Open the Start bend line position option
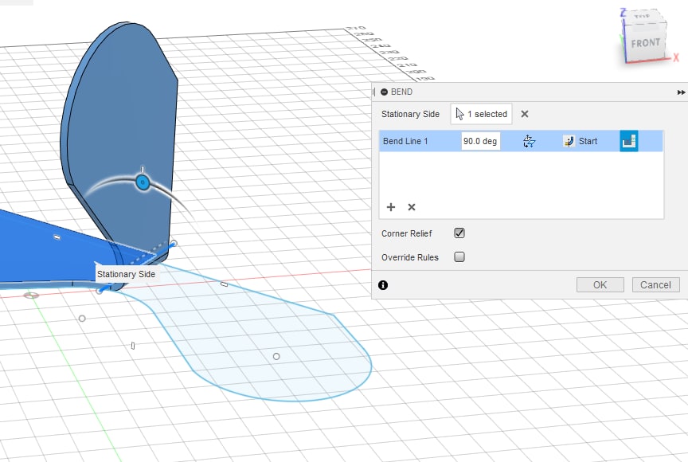 [x=580, y=141]
